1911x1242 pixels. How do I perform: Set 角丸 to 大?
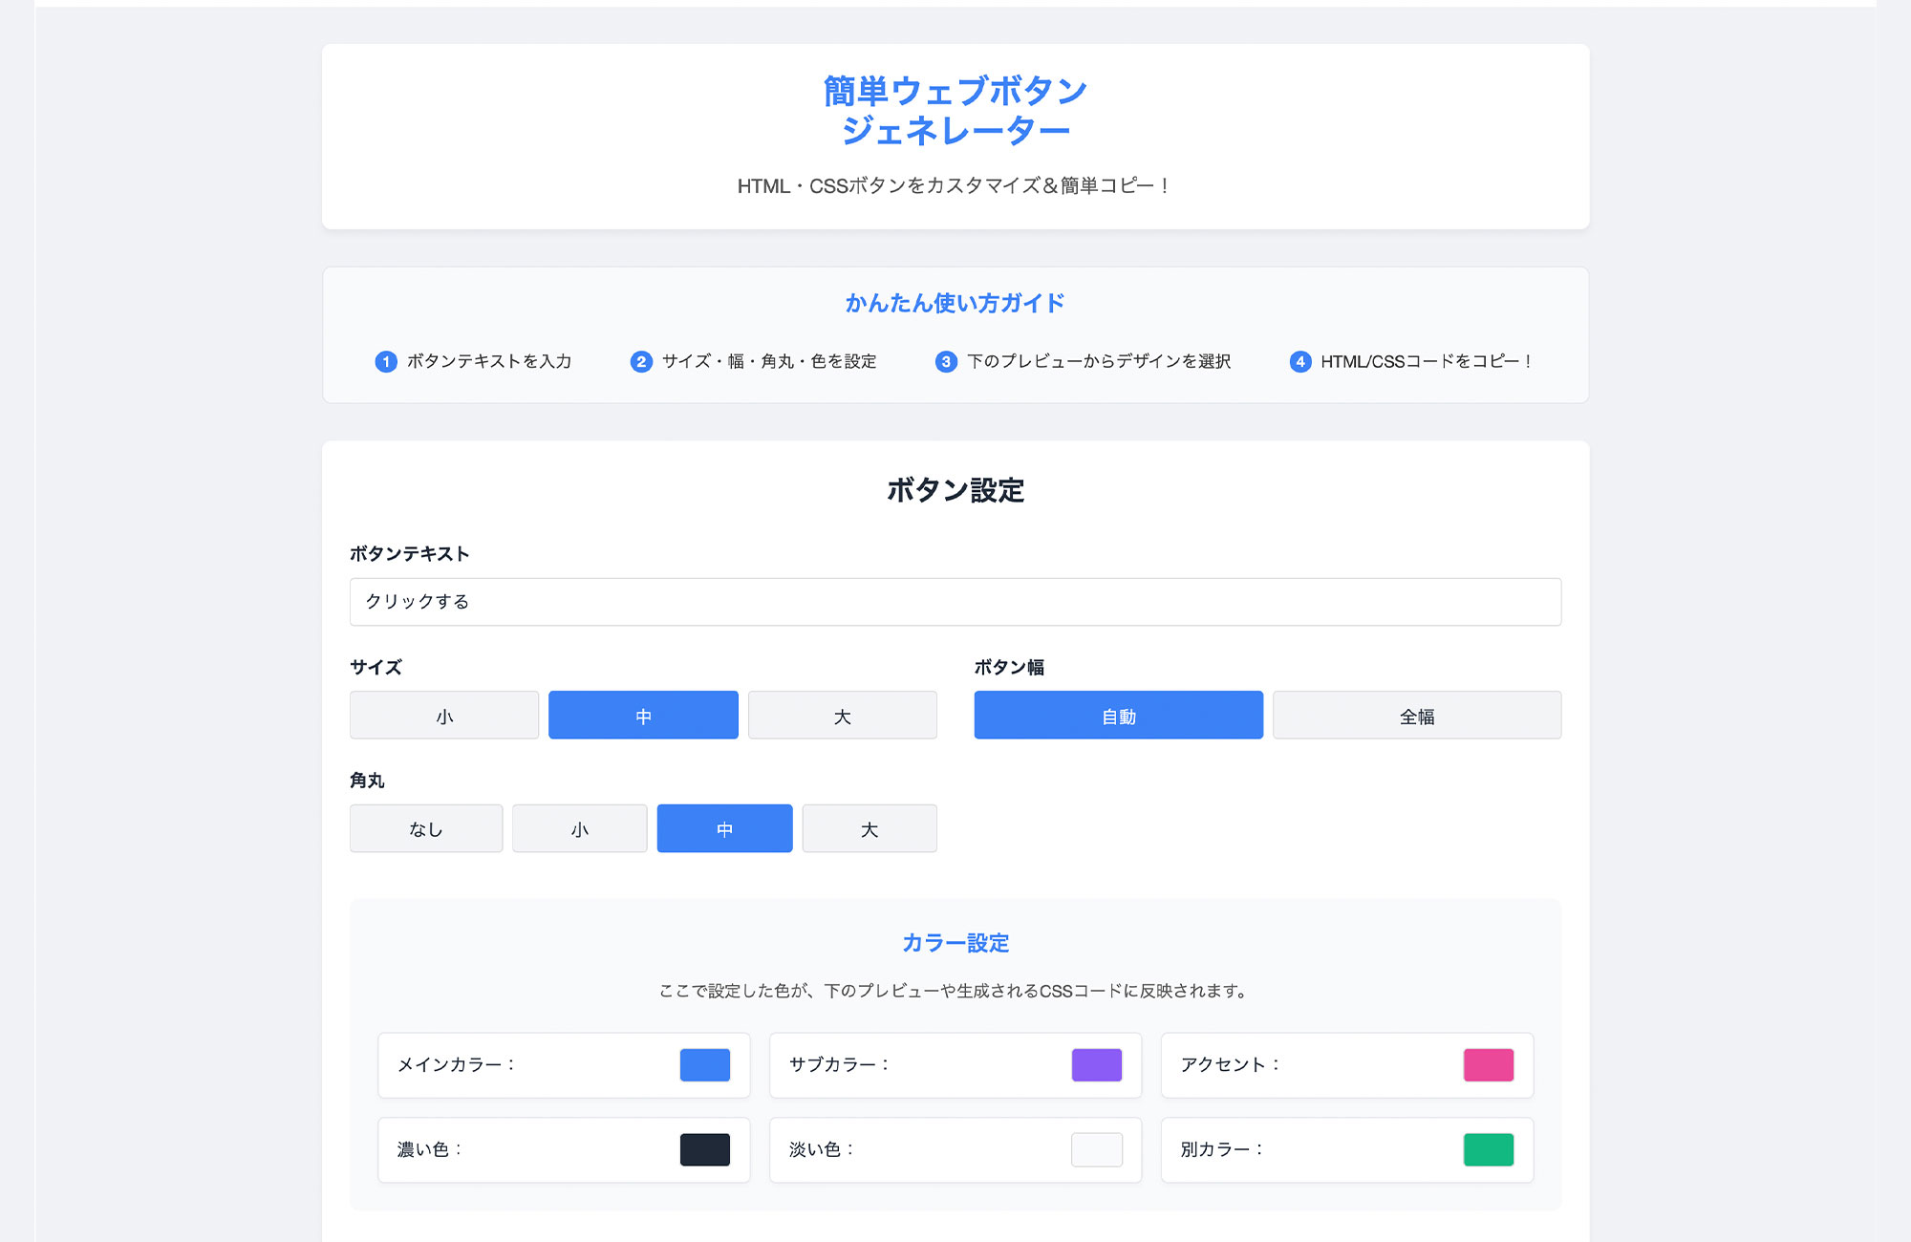(870, 828)
